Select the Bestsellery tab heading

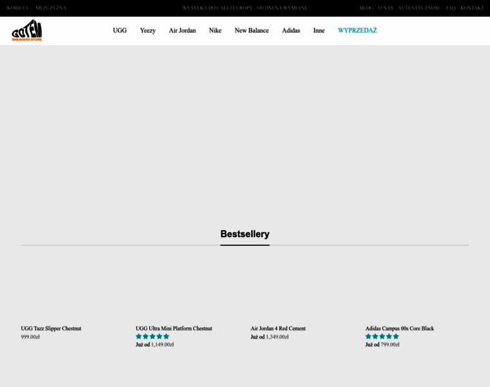(x=245, y=234)
